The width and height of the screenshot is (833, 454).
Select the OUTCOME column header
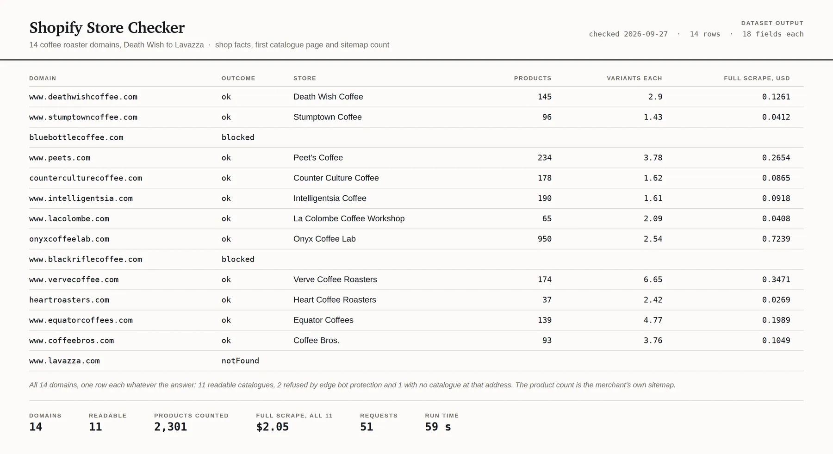(x=238, y=78)
